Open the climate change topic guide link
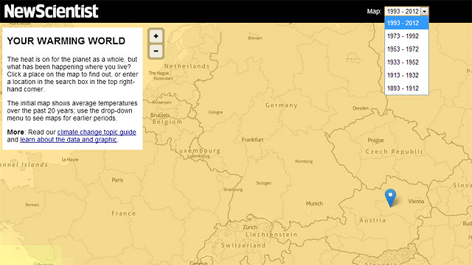This screenshot has width=472, height=265. pos(97,132)
